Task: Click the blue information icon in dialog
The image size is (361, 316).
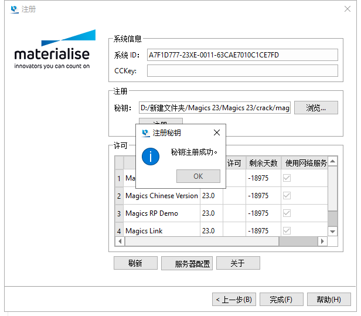Action: pos(151,157)
